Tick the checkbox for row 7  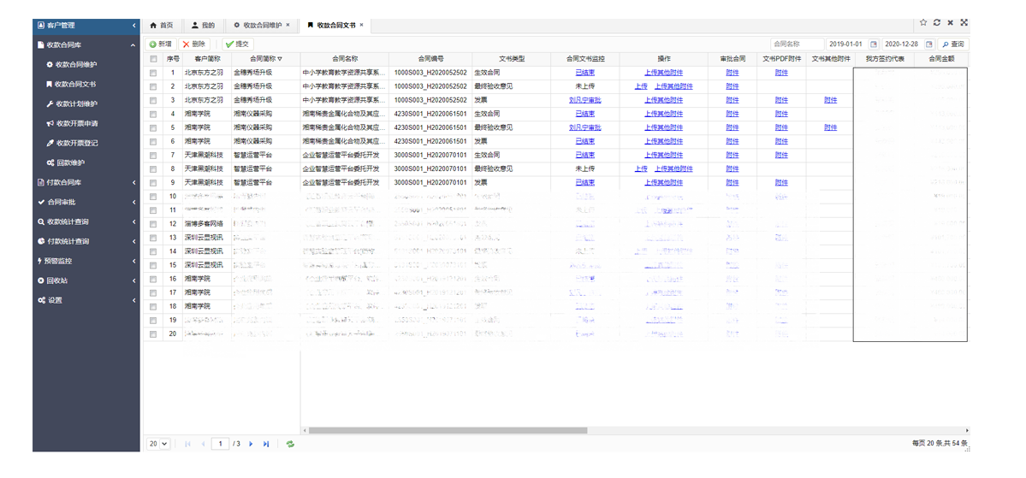153,155
